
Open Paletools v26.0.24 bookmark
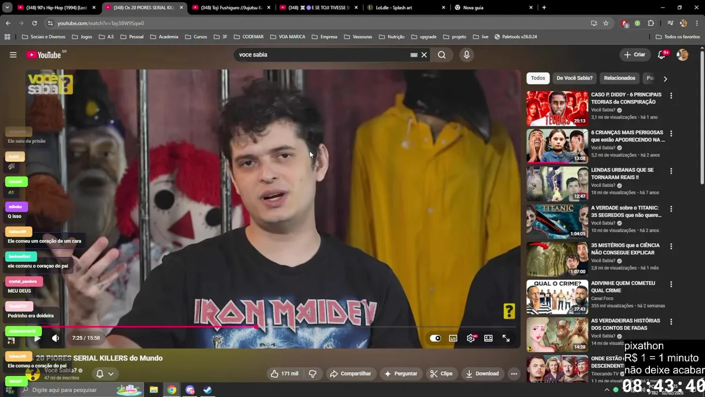516,37
